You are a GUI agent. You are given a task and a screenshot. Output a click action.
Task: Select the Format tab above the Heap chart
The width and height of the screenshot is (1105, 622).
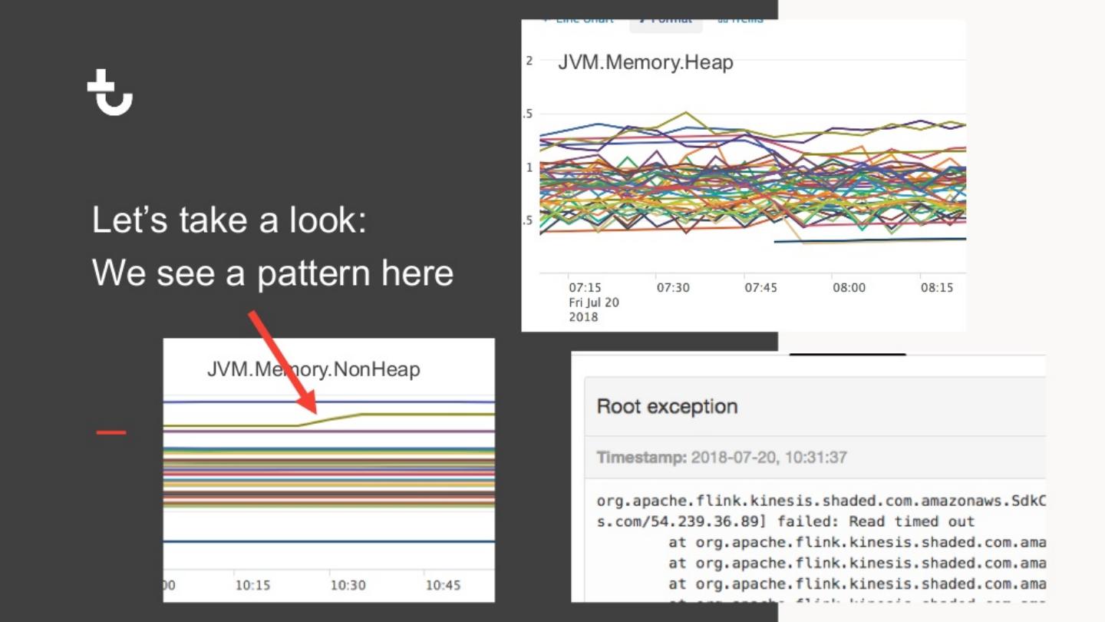pos(665,21)
